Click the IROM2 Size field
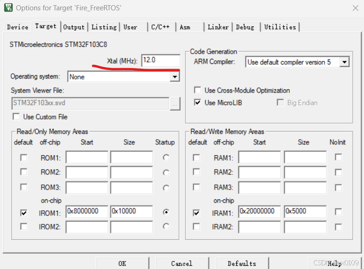The image size is (364, 269). pyautogui.click(x=132, y=227)
